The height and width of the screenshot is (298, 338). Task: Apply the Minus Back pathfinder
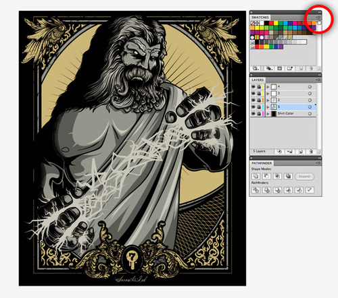coord(310,190)
